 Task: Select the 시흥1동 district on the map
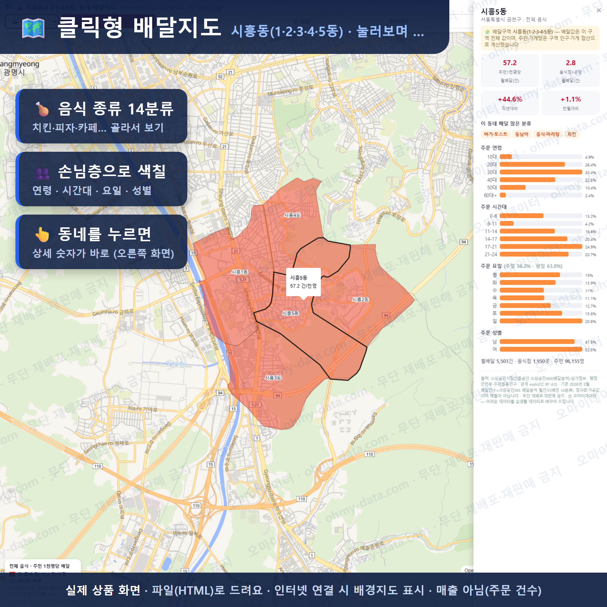point(239,272)
